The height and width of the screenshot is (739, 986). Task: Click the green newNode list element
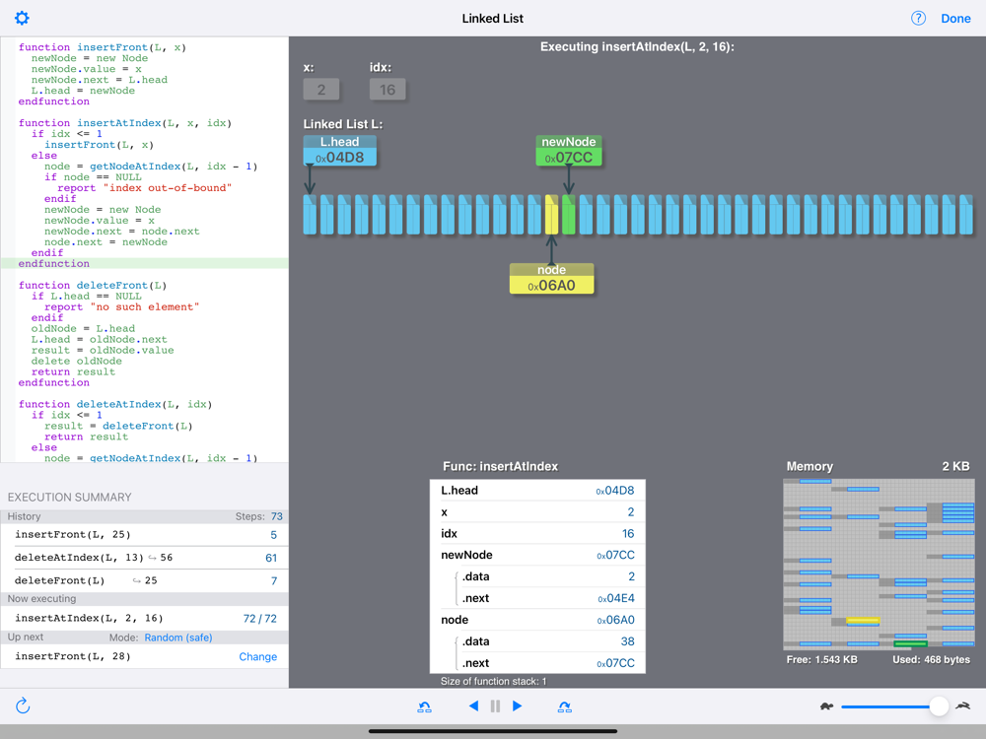pyautogui.click(x=569, y=214)
